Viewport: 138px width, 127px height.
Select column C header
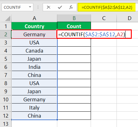coord(104,18)
